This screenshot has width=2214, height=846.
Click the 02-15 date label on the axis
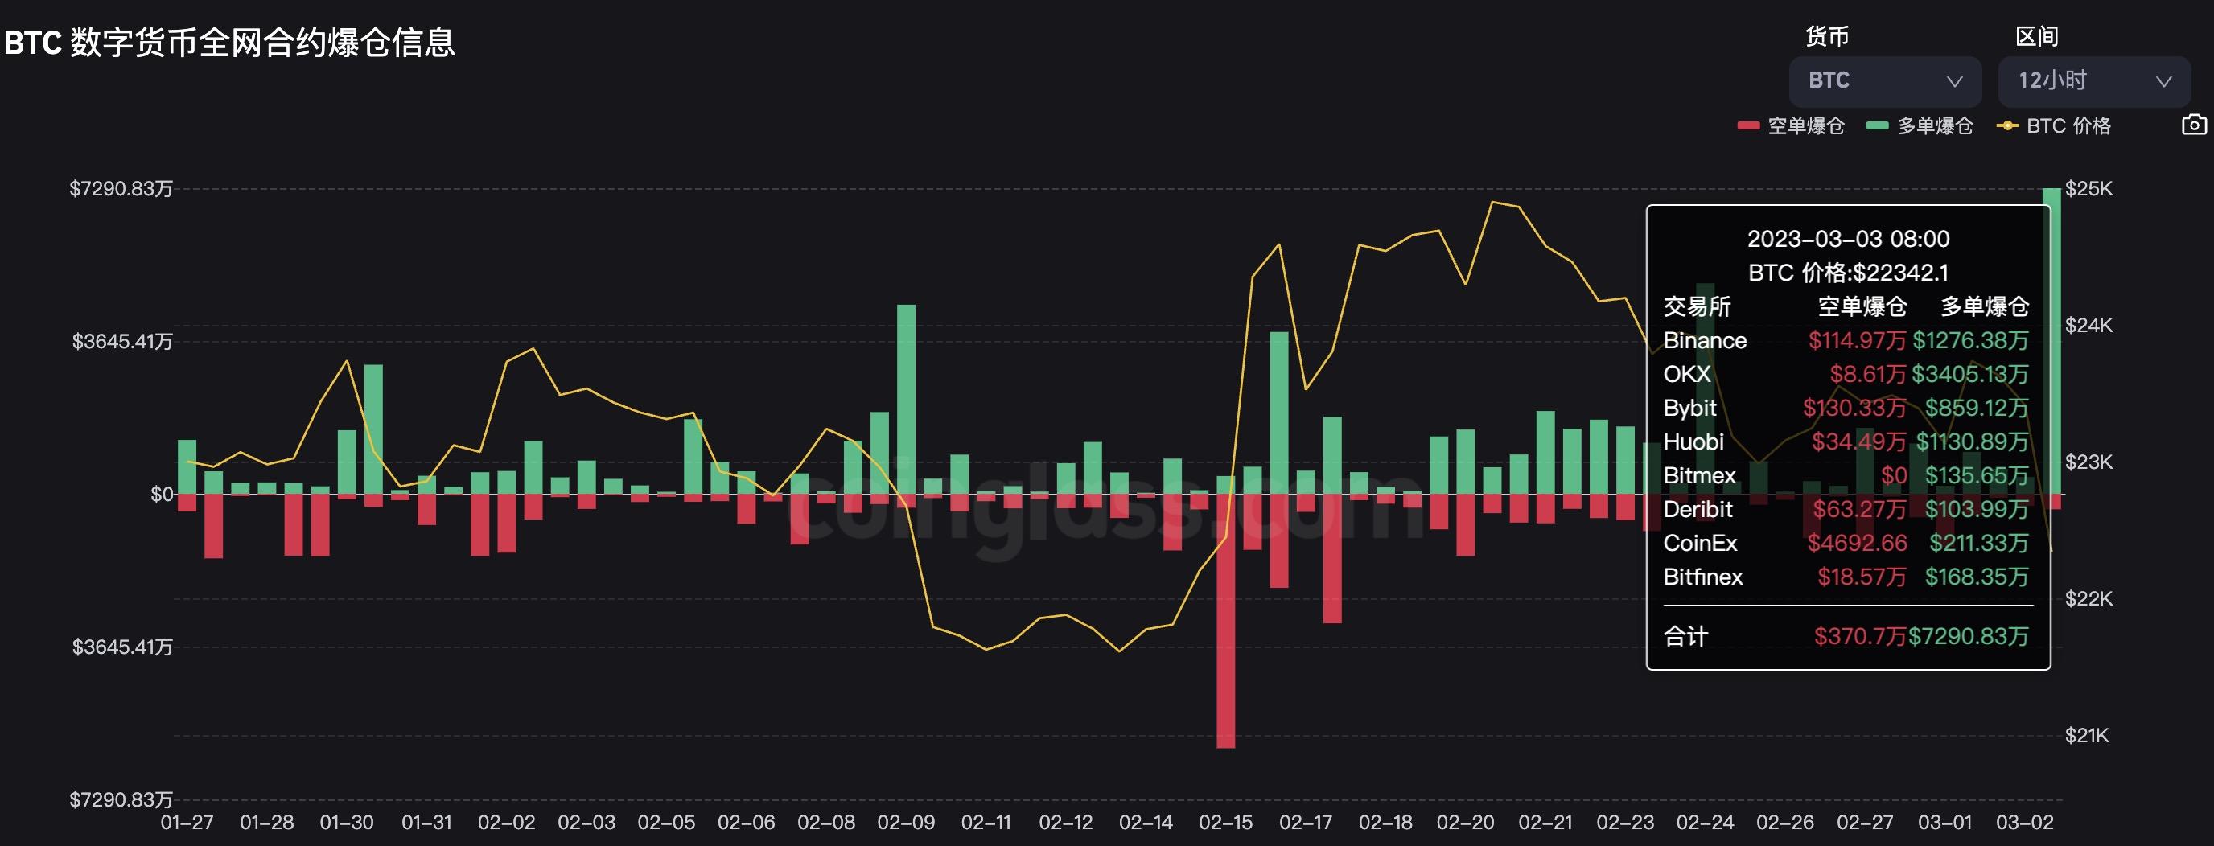pos(1225,822)
